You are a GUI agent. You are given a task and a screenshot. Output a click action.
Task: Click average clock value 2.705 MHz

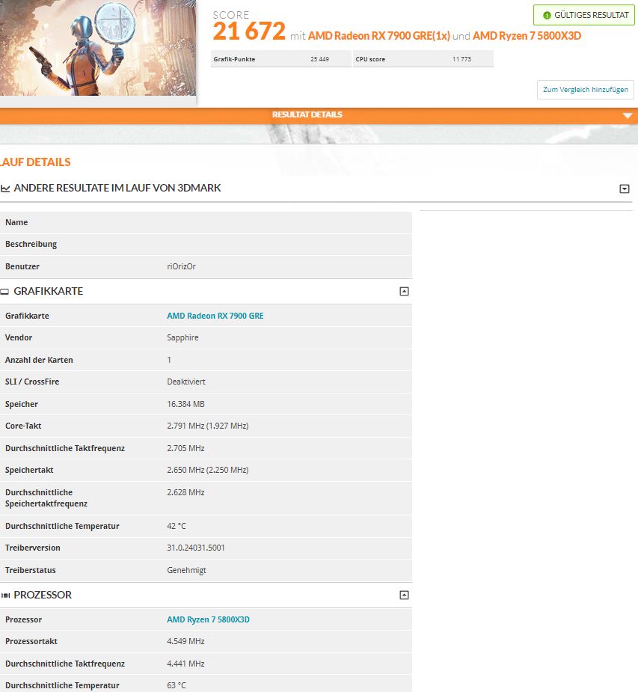point(185,448)
